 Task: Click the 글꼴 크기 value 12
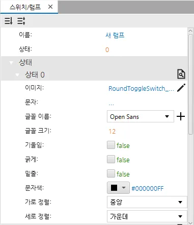pos(112,131)
